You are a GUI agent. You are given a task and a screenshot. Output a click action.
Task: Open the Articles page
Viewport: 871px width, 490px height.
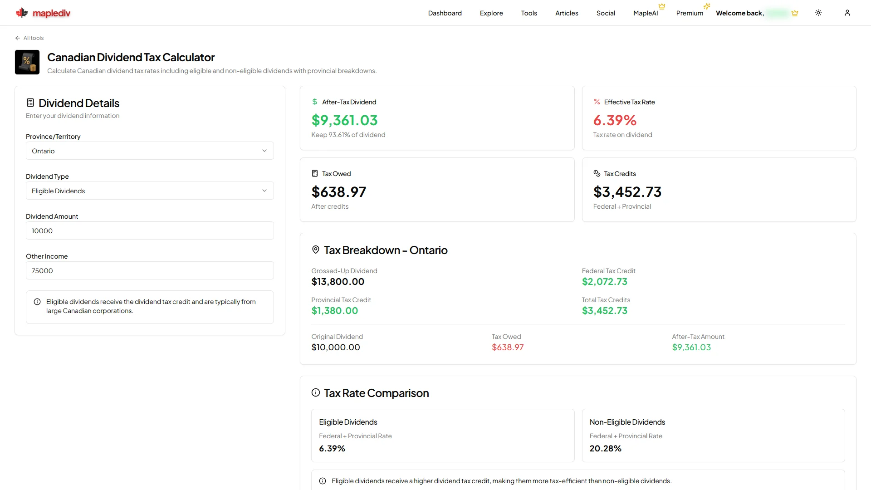click(567, 13)
